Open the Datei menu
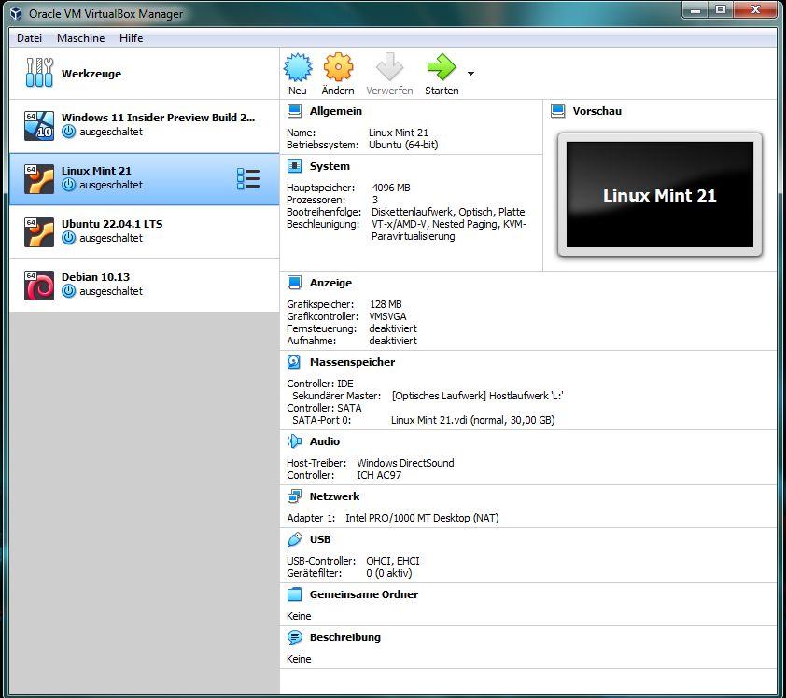 (x=29, y=38)
